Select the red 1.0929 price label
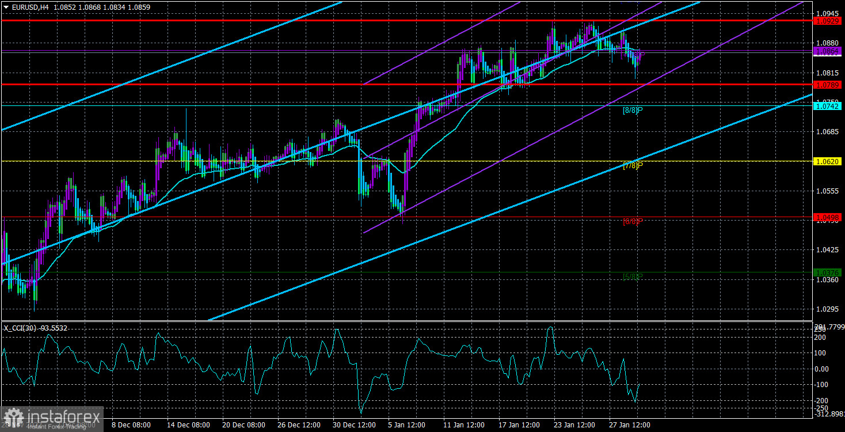 [x=827, y=21]
